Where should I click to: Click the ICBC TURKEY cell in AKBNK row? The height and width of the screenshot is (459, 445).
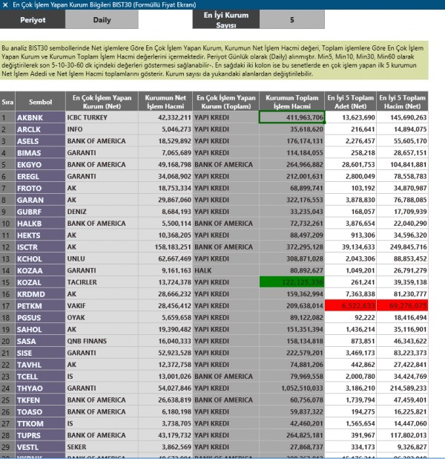tap(102, 117)
